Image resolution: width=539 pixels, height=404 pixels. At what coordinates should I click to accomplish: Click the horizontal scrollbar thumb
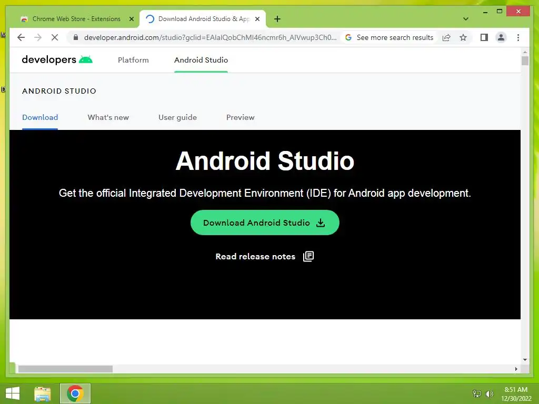coord(65,369)
